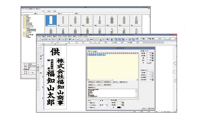Select the rectangle frame drawing tool
This screenshot has height=120, width=201.
pyautogui.click(x=130, y=40)
